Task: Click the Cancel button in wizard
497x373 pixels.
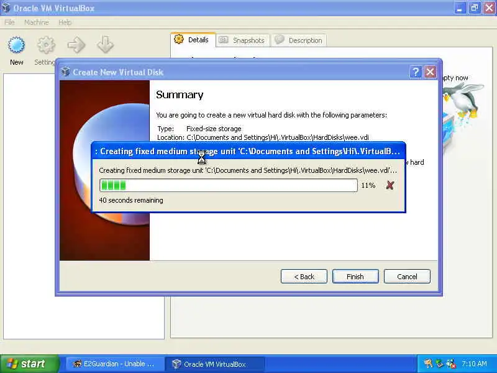Action: [407, 277]
